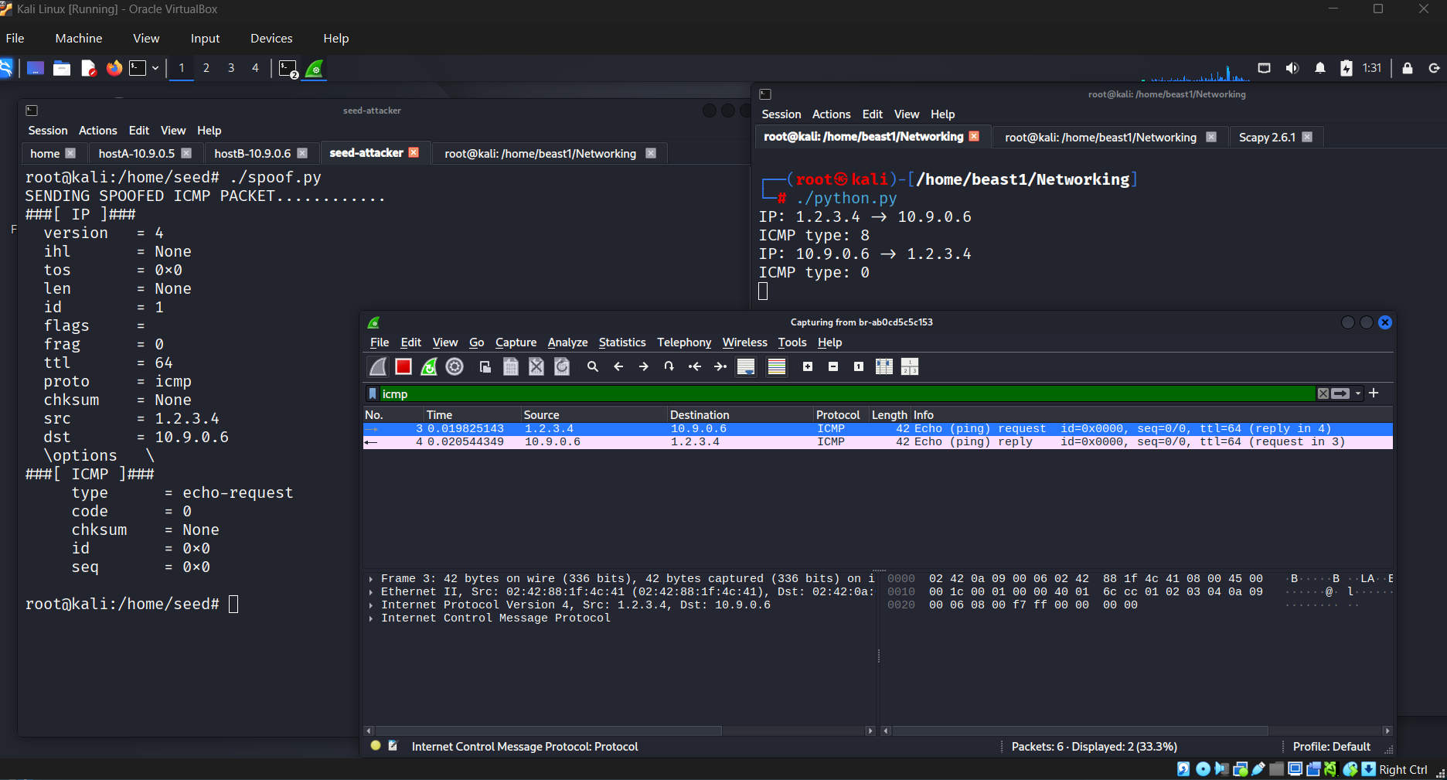Expand the Frame 3 details tree

(x=371, y=579)
